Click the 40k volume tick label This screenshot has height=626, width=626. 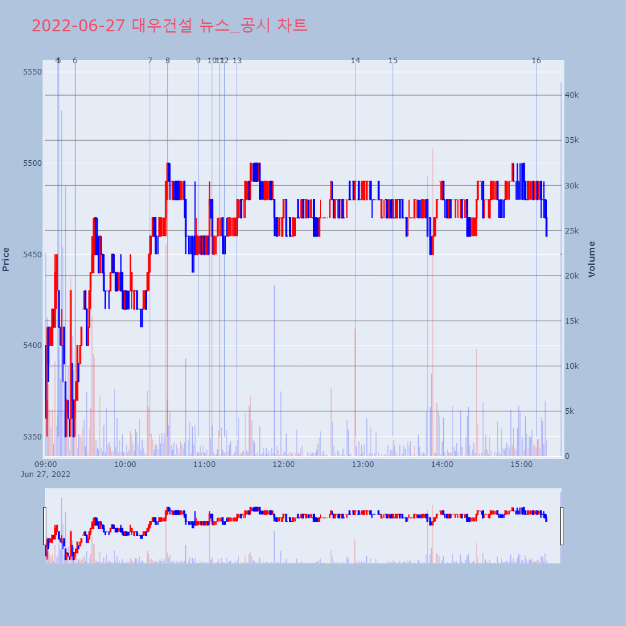click(572, 95)
